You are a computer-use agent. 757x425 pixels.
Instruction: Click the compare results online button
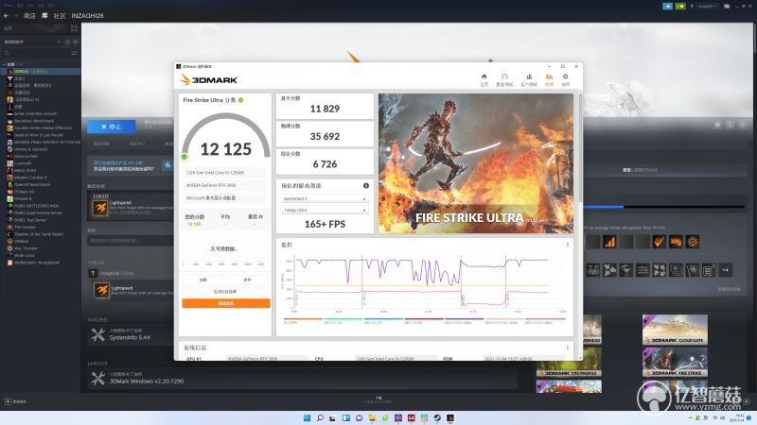coord(225,292)
